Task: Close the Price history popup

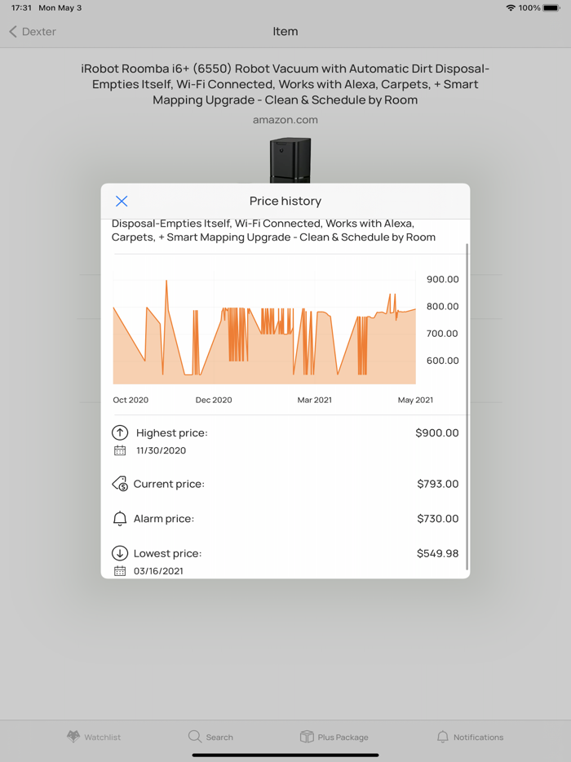Action: point(122,201)
